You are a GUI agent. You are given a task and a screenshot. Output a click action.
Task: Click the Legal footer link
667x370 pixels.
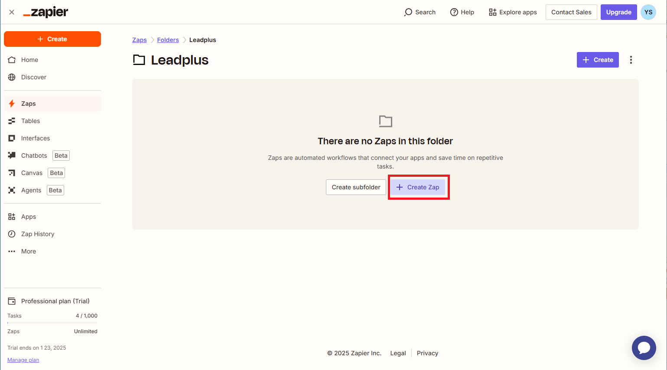[398, 353]
